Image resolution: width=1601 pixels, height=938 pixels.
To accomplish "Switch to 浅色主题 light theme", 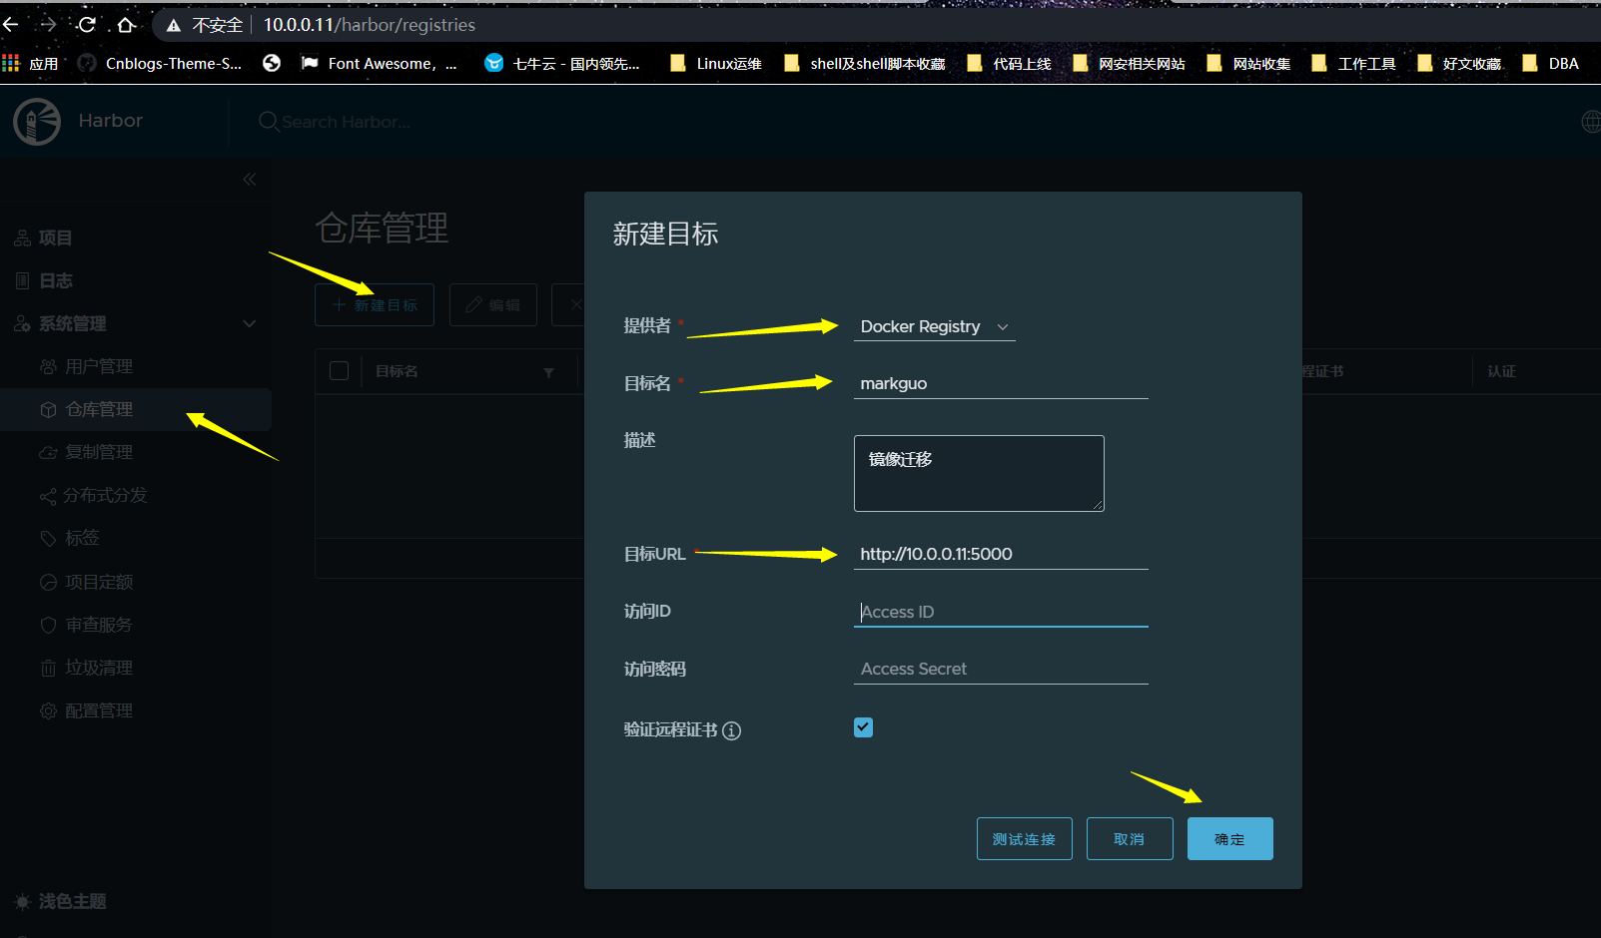I will coord(60,901).
